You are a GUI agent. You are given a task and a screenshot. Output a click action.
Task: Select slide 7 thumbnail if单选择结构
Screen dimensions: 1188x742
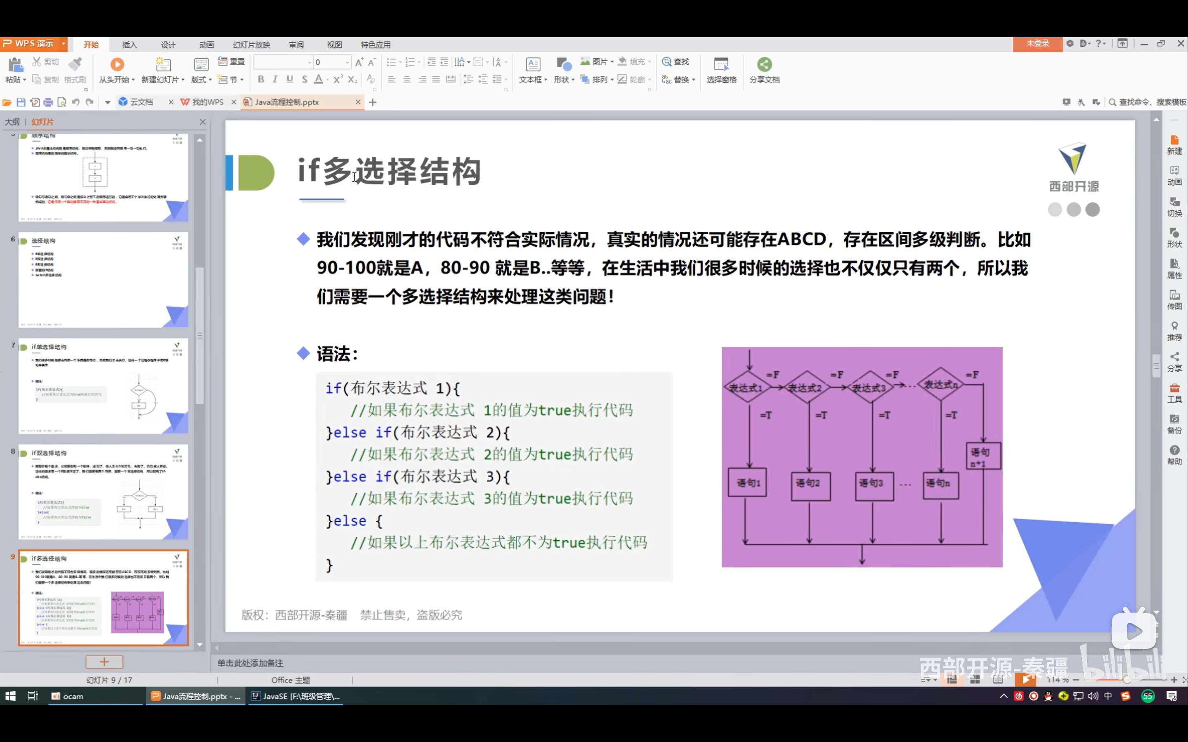click(103, 386)
